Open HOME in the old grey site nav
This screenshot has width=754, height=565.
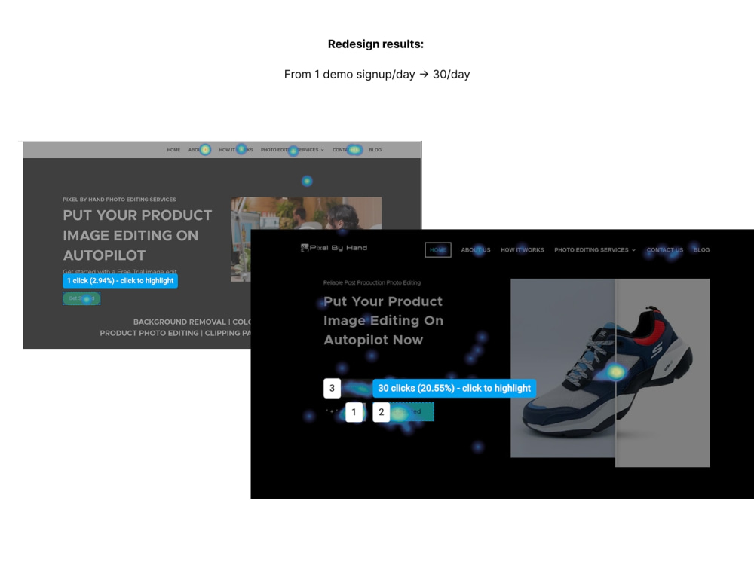173,150
